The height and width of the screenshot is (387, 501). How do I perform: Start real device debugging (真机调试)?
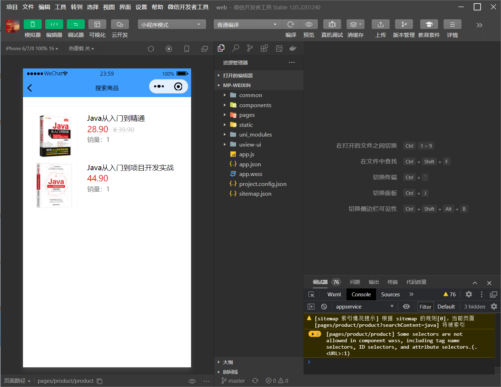click(x=332, y=24)
